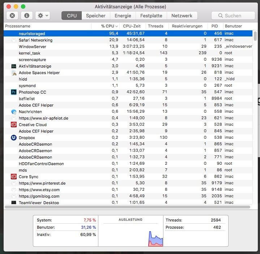Click the Photoshop CC icon
This screenshot has width=260, height=254.
(x=14, y=92)
